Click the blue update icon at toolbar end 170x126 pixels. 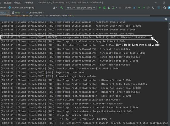(x=169, y=8)
